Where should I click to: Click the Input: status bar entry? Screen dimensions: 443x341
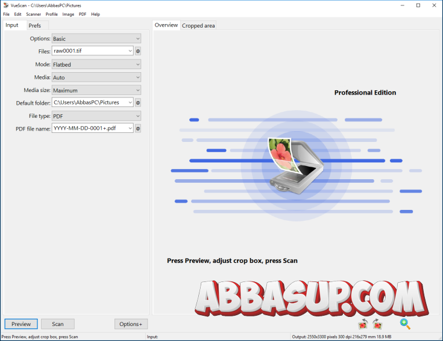click(x=152, y=337)
